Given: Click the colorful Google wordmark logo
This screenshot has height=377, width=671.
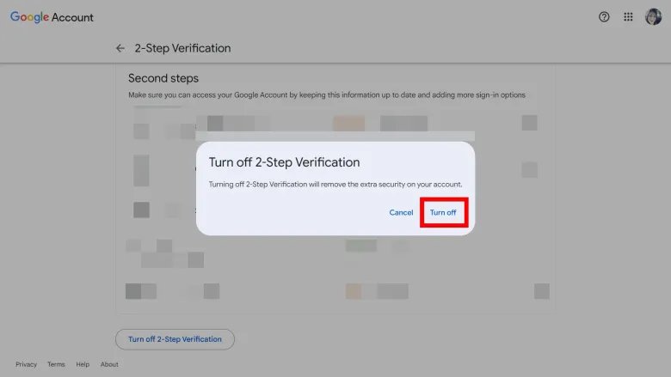Looking at the screenshot, I should click(x=29, y=17).
